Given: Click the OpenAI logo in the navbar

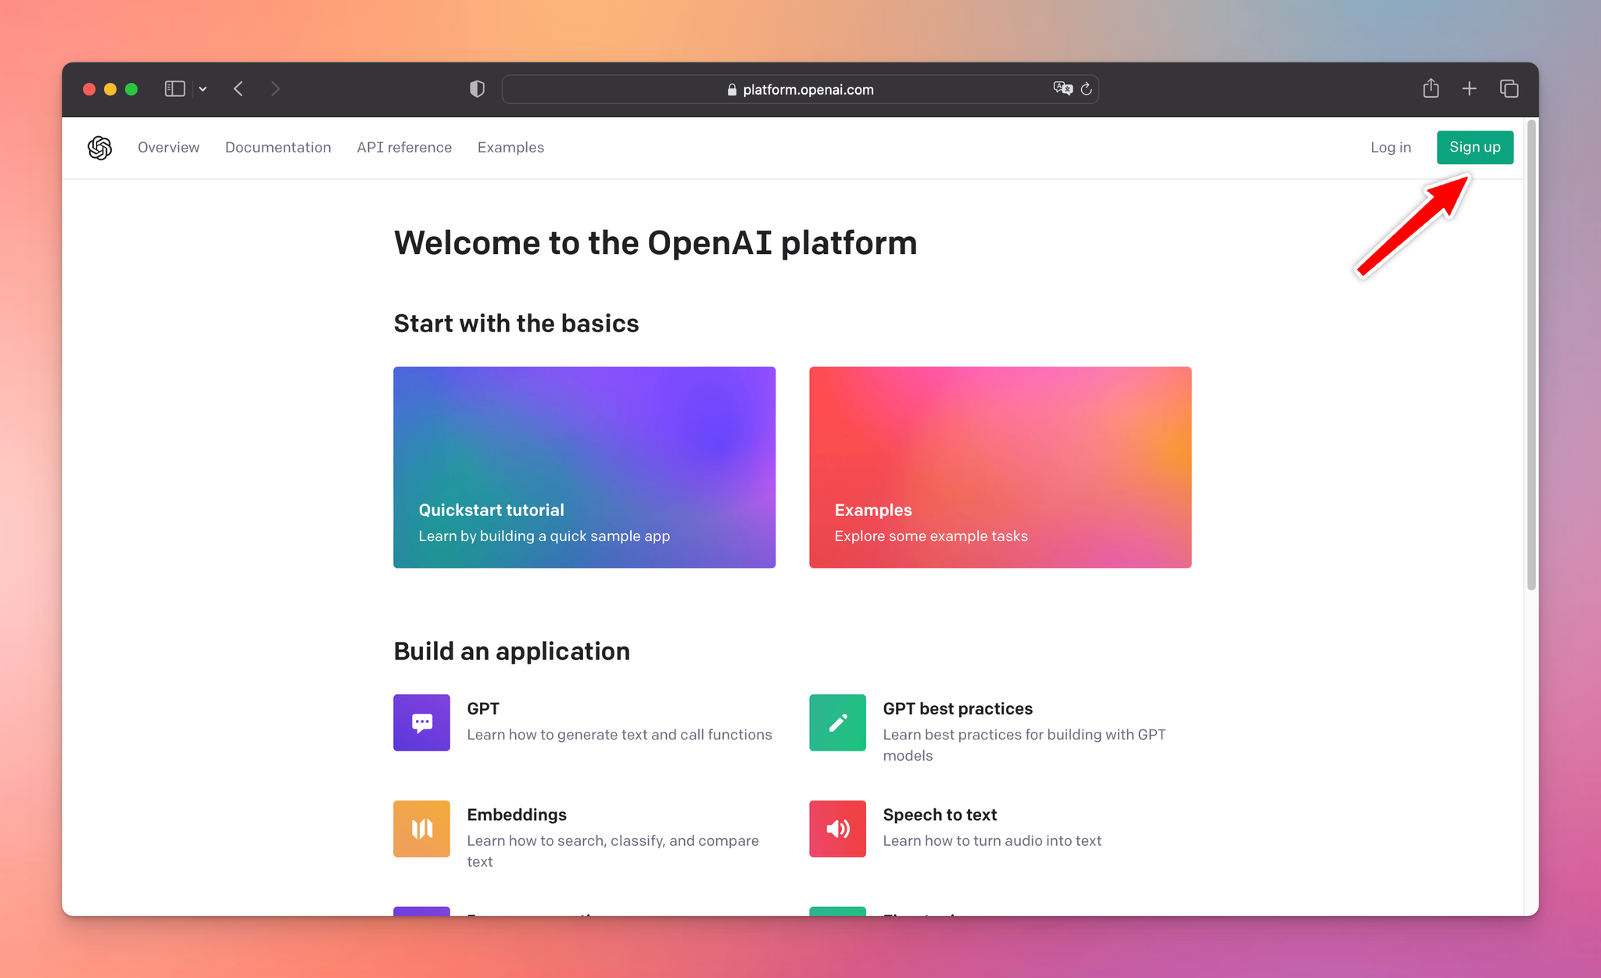Looking at the screenshot, I should [x=100, y=147].
